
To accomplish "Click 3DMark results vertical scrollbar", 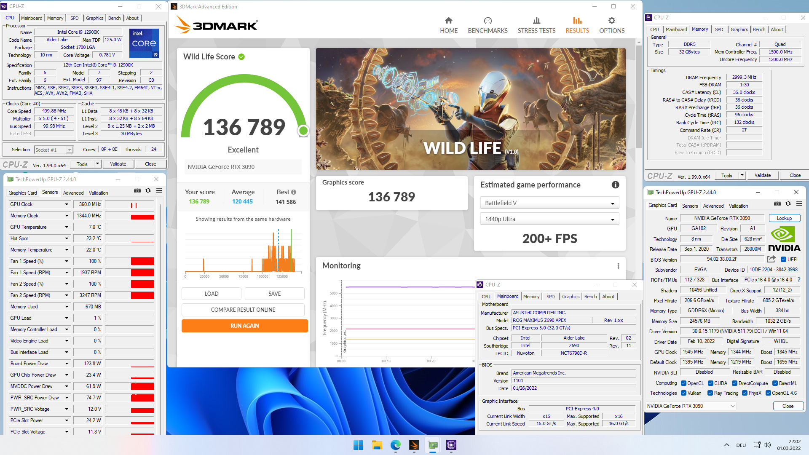I will (x=639, y=97).
